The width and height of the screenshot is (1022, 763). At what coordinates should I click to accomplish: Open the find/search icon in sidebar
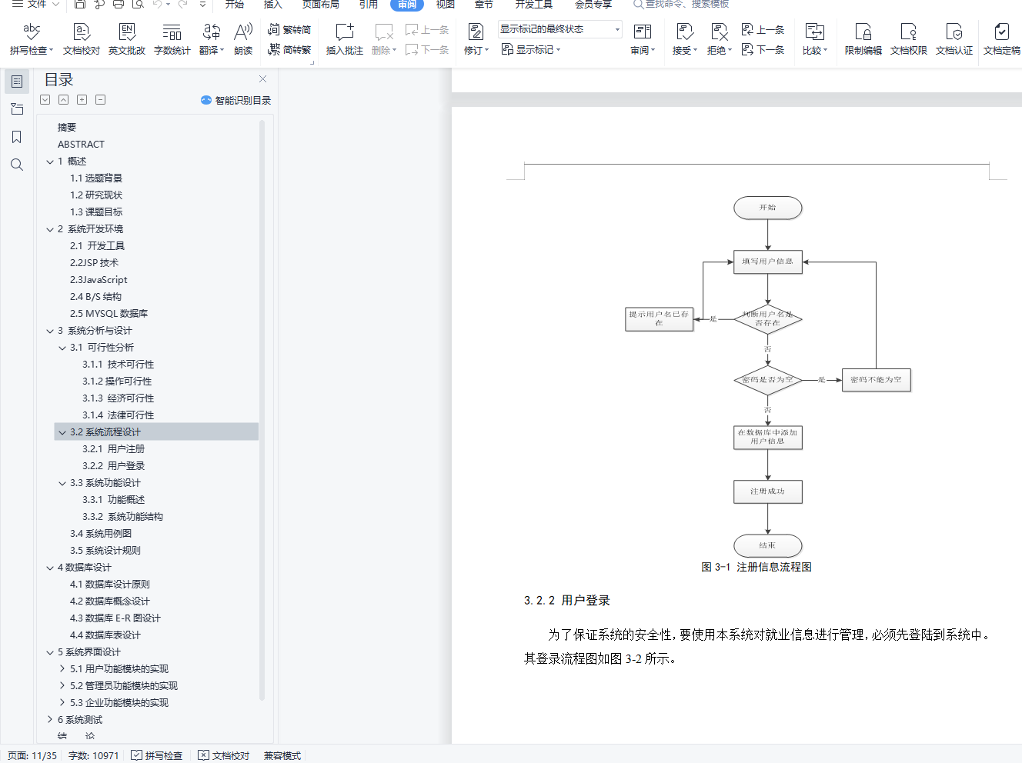point(17,165)
